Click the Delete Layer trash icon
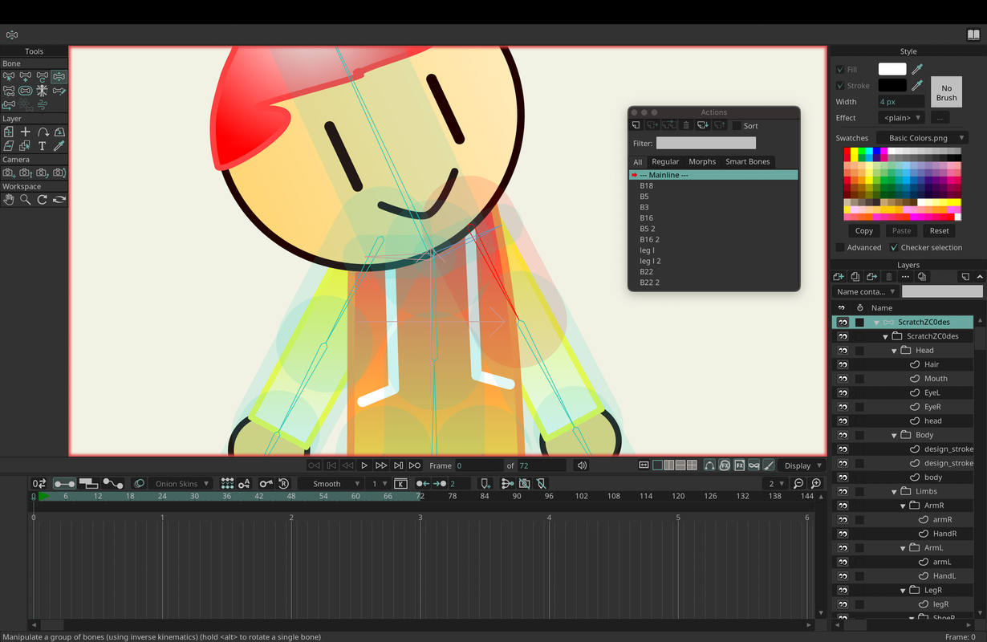The width and height of the screenshot is (987, 642). pyautogui.click(x=889, y=277)
